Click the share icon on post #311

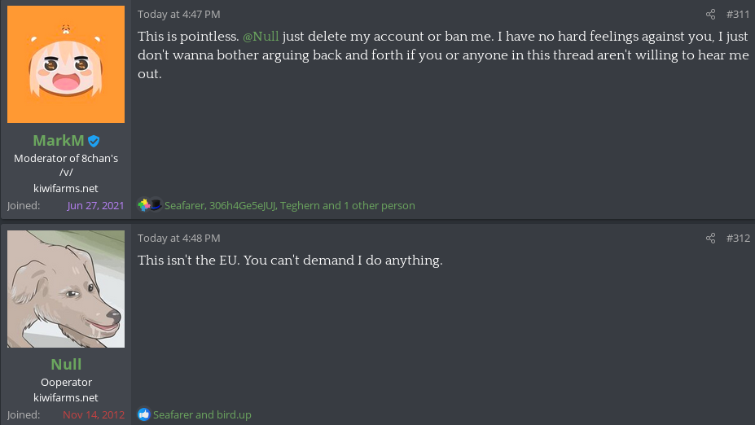(710, 15)
